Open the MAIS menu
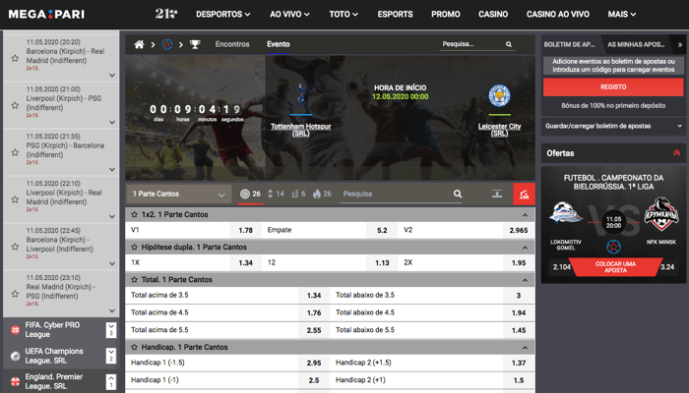The height and width of the screenshot is (393, 689). click(622, 15)
